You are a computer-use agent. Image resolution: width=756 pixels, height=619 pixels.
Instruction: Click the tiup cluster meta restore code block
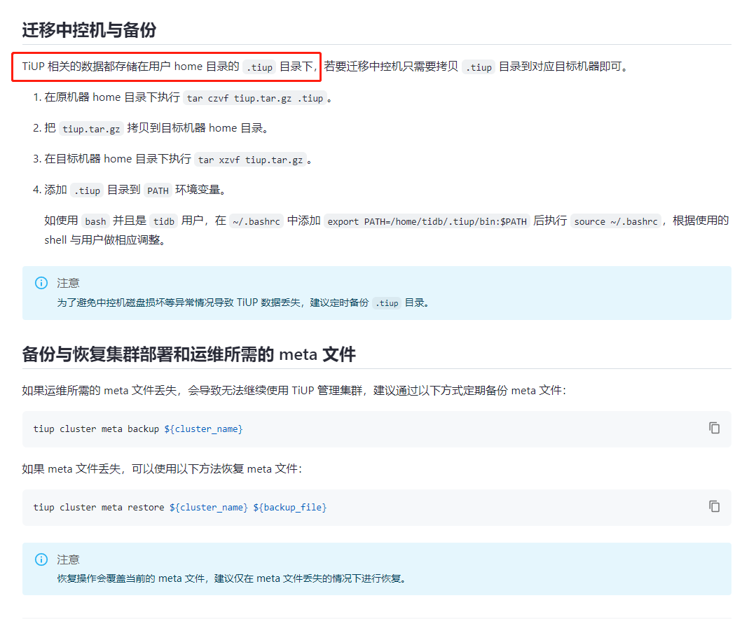tap(376, 507)
